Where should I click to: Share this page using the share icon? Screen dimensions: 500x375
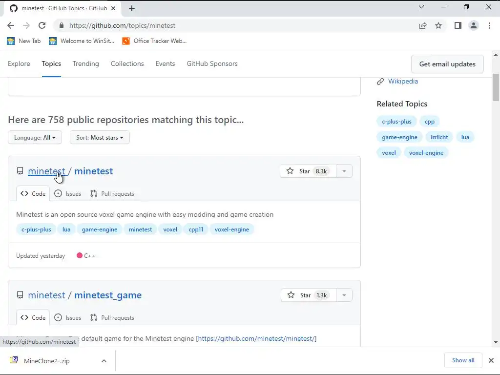pos(423,25)
